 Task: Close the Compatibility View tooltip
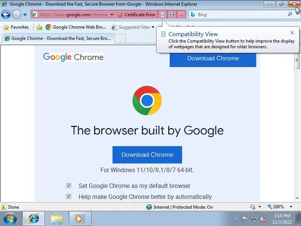point(292,33)
